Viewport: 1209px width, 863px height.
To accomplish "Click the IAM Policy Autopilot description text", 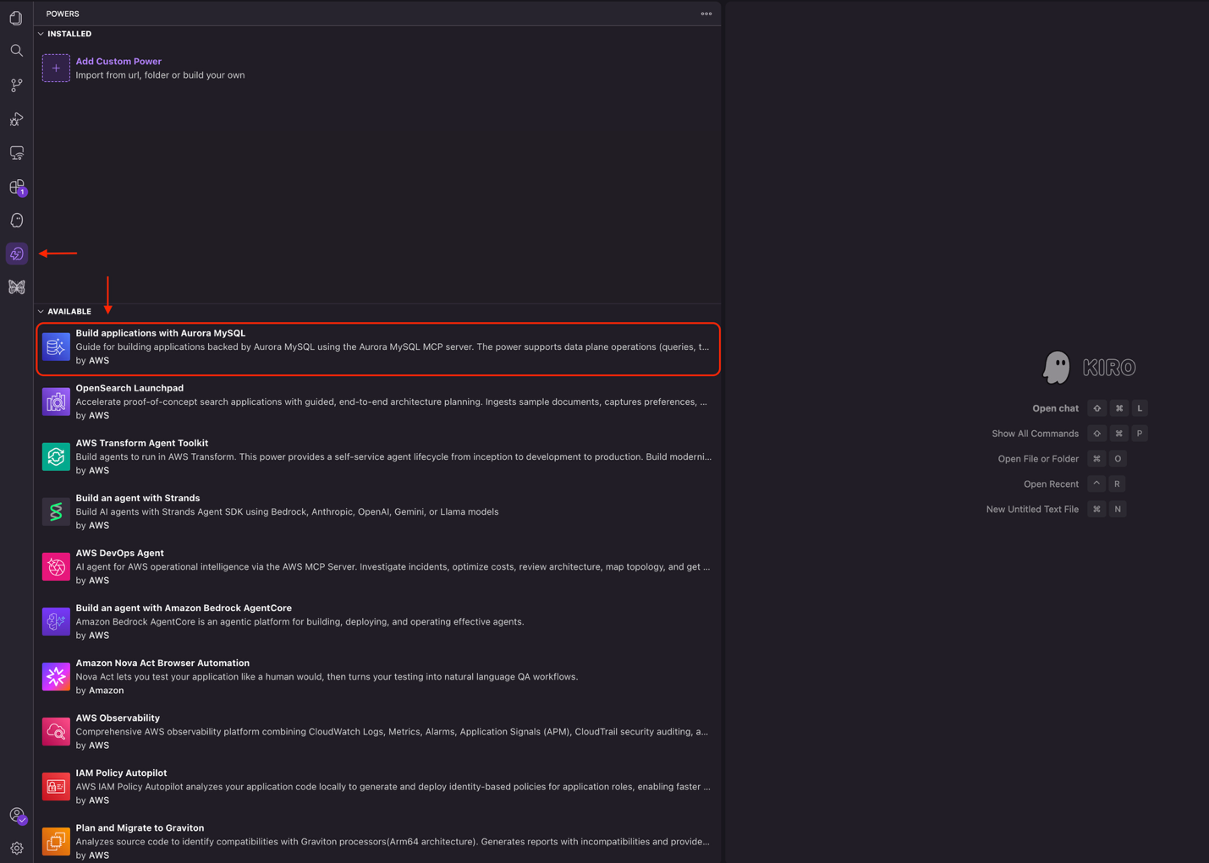I will (393, 786).
